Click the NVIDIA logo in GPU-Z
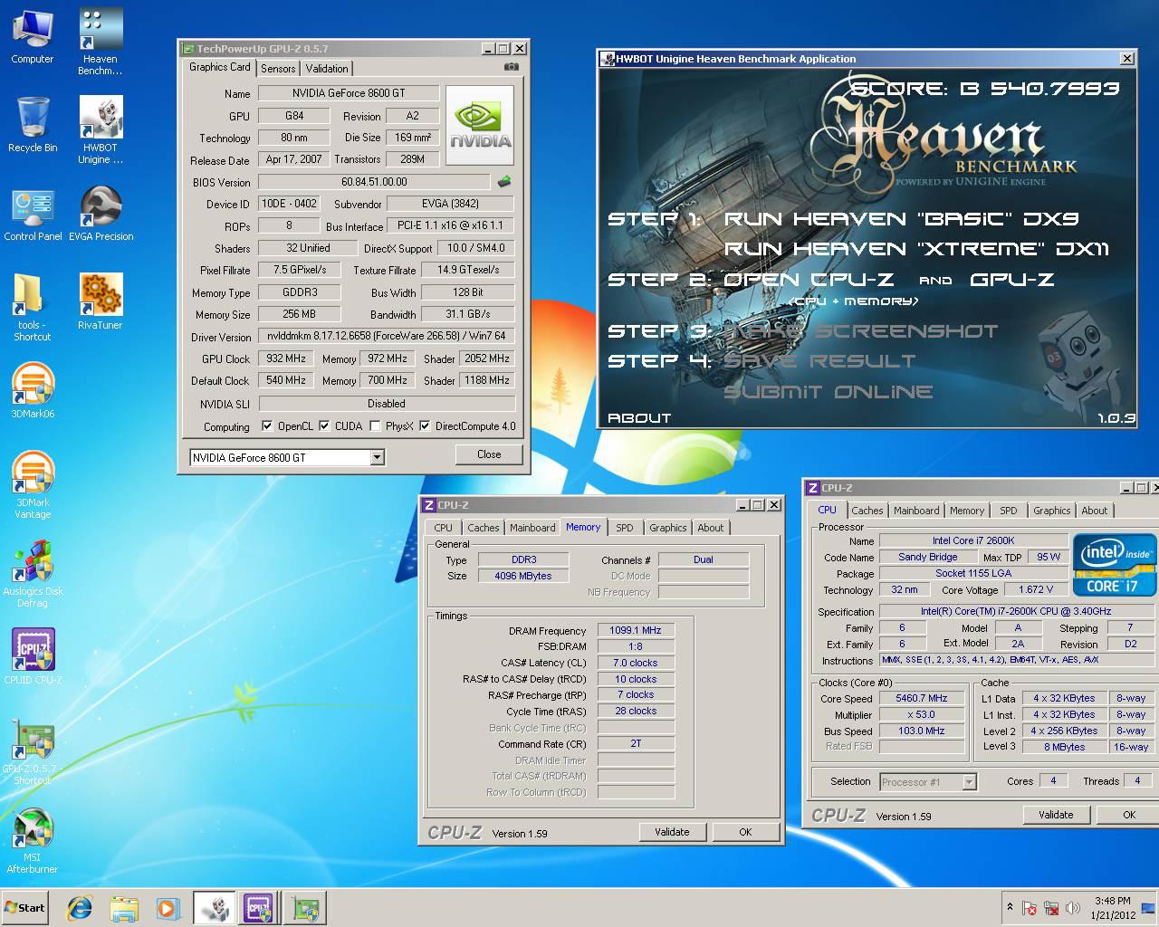This screenshot has height=927, width=1159. pyautogui.click(x=480, y=126)
